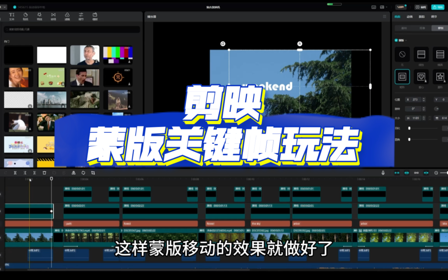The image size is (448, 280).
Task: Click the trim-right tool in the timeline toolbar
Action: [x=35, y=173]
